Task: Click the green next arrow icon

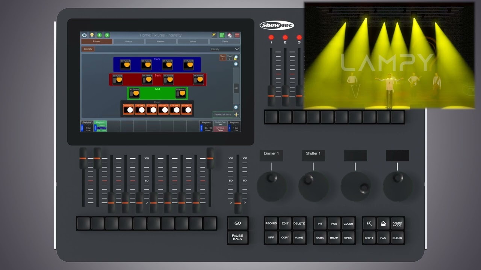Action: pos(107,35)
